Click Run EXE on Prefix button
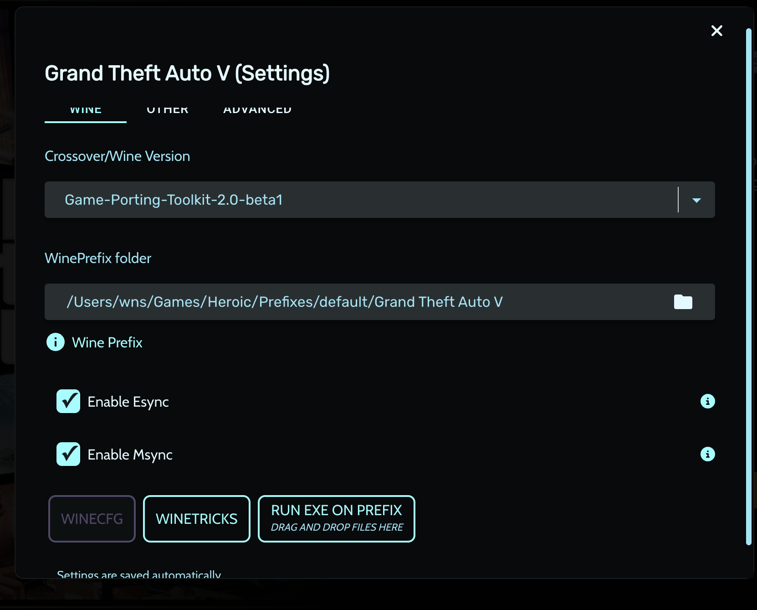 point(337,519)
